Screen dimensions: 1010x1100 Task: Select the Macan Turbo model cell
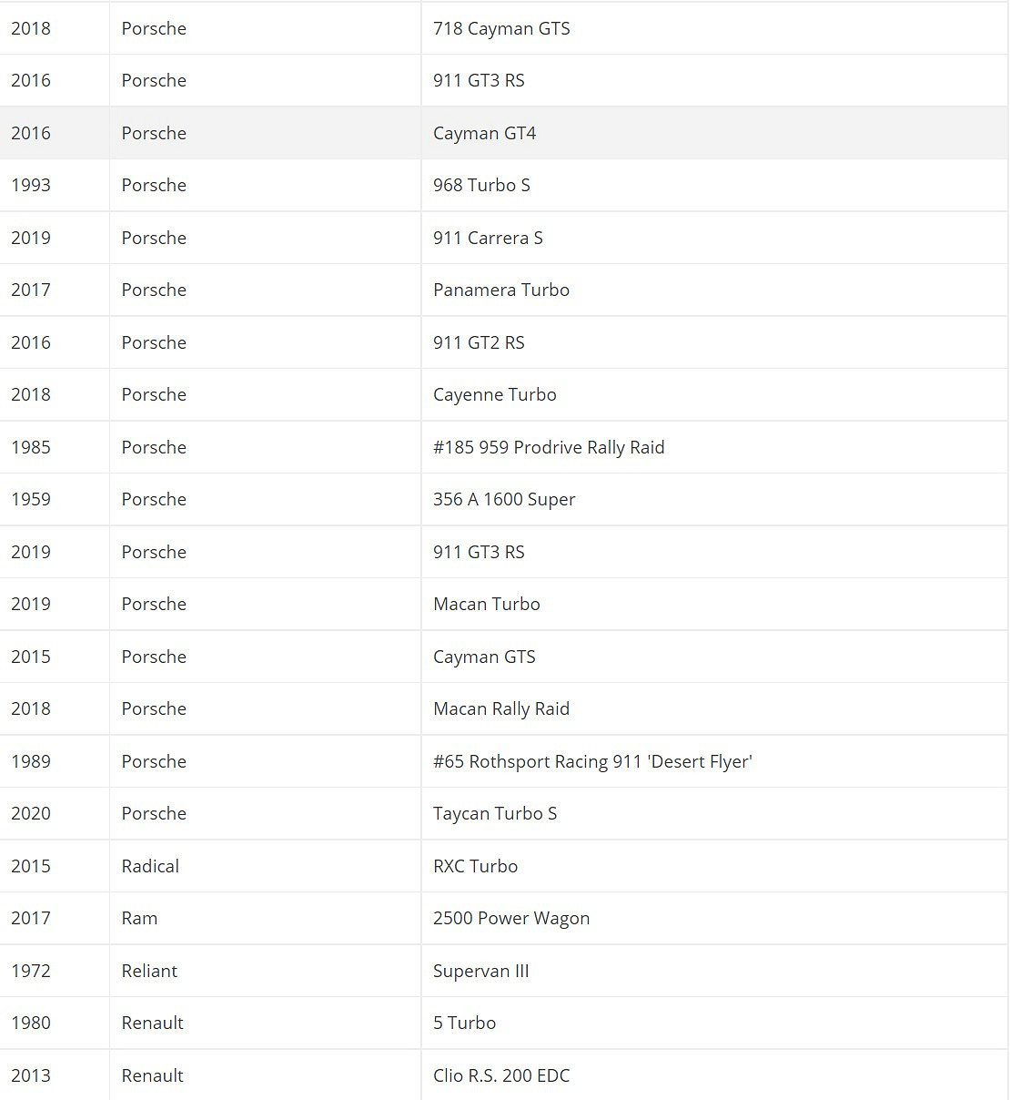(x=486, y=604)
